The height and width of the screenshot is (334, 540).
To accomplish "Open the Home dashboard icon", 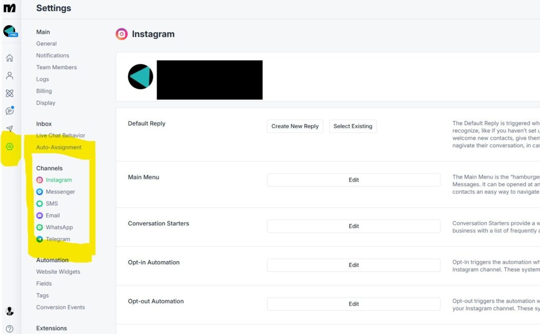I will [9, 58].
